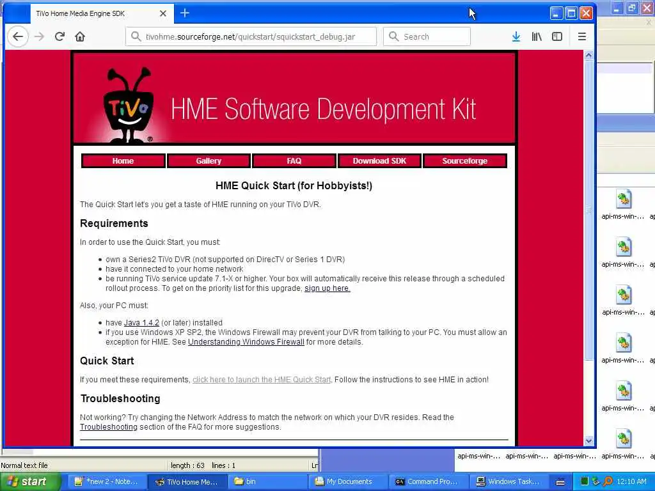The image size is (655, 491).
Task: Click the green system tray icon
Action: (585, 481)
